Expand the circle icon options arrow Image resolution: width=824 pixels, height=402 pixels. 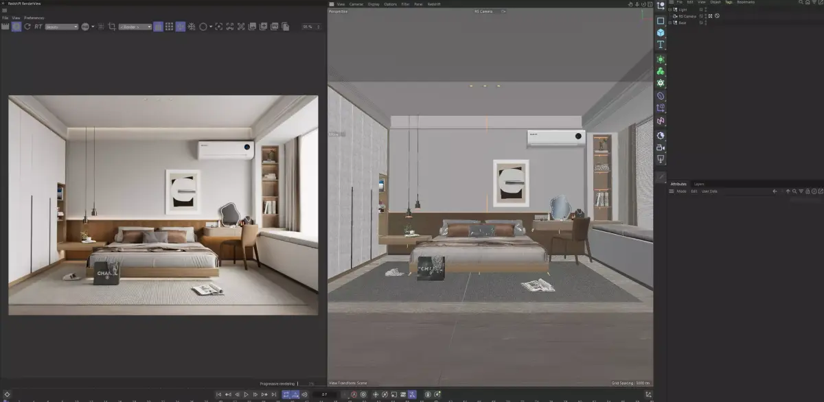click(x=211, y=26)
